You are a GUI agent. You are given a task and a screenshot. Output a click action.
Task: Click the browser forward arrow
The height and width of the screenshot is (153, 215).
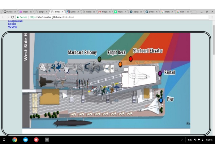click(x=8, y=17)
